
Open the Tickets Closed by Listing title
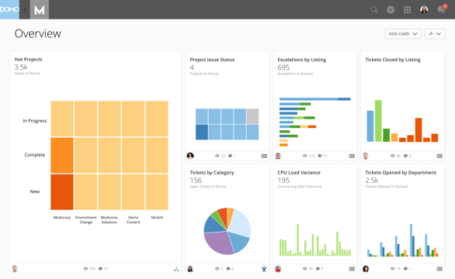(x=393, y=60)
